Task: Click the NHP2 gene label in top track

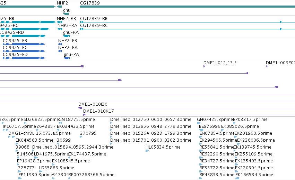Action: (62, 3)
